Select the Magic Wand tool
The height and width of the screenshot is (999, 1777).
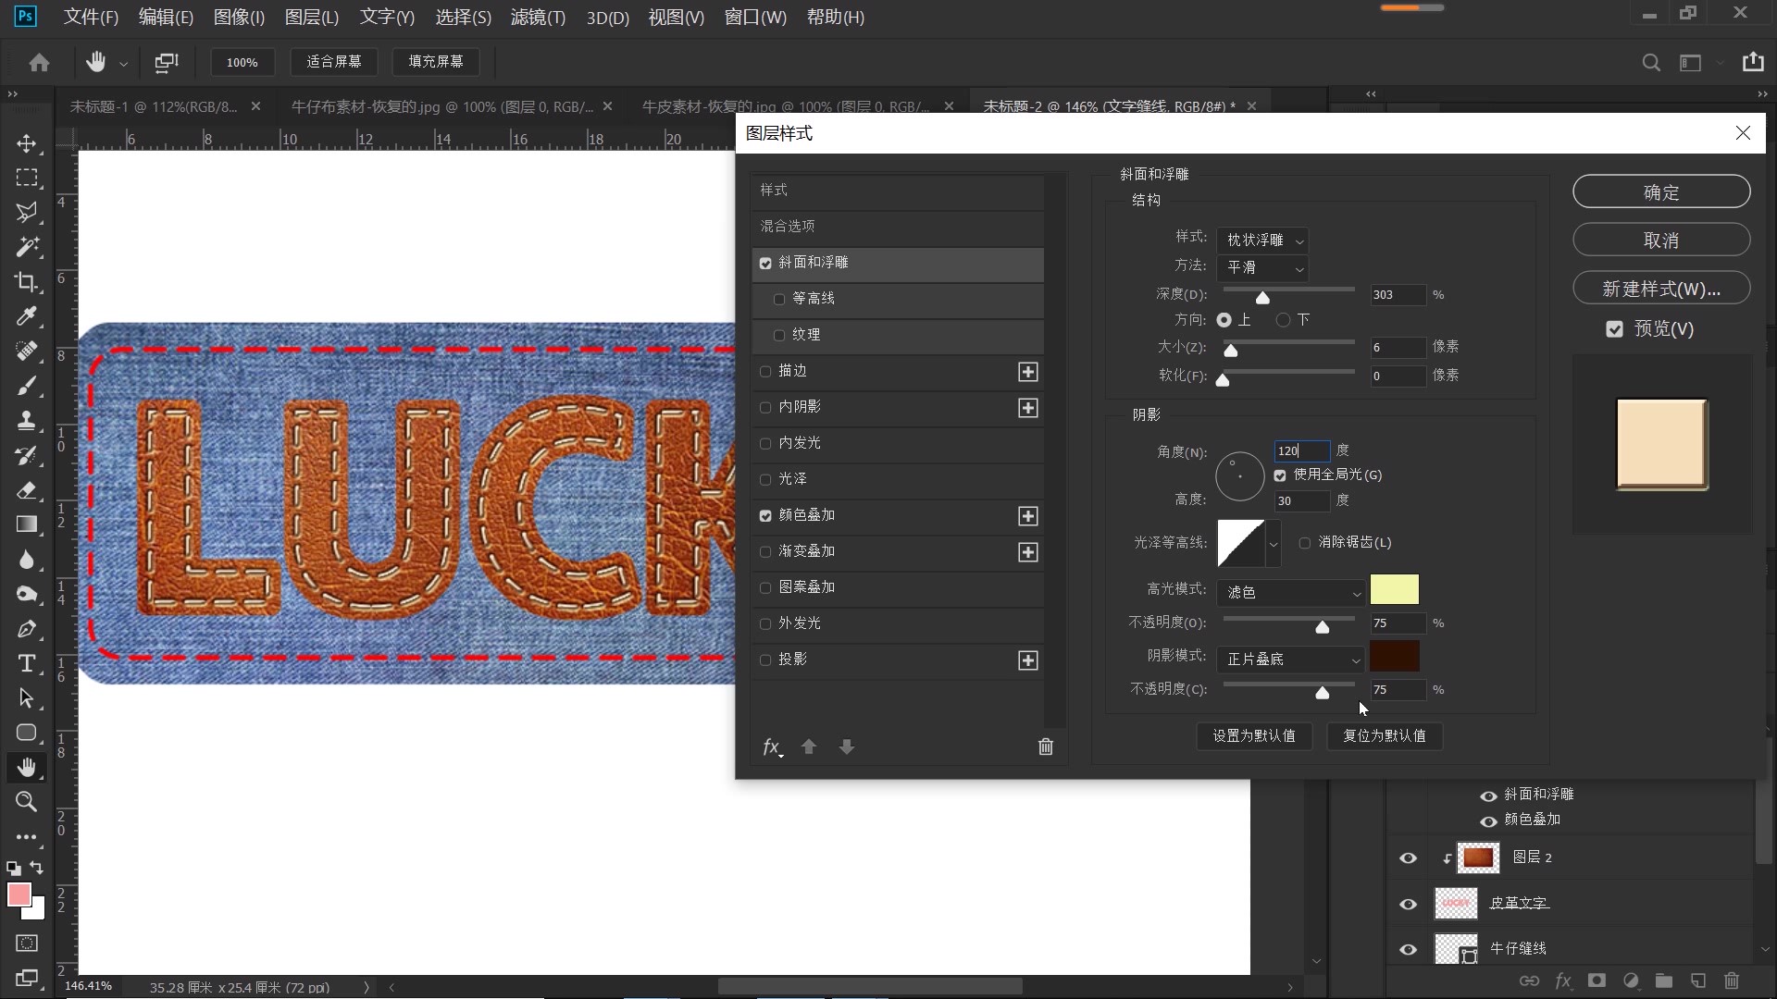[27, 247]
